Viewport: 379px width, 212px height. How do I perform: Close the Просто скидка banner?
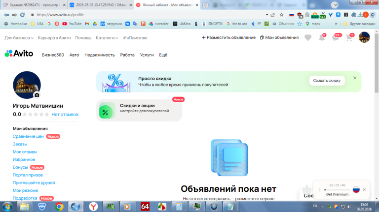[355, 78]
